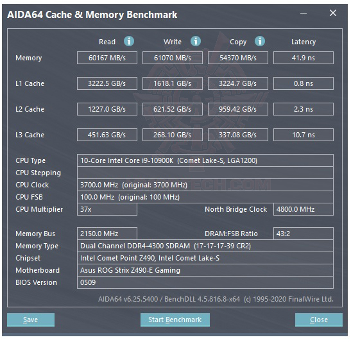
Task: Select L3 Cache latency 10.7 ns
Action: [304, 135]
